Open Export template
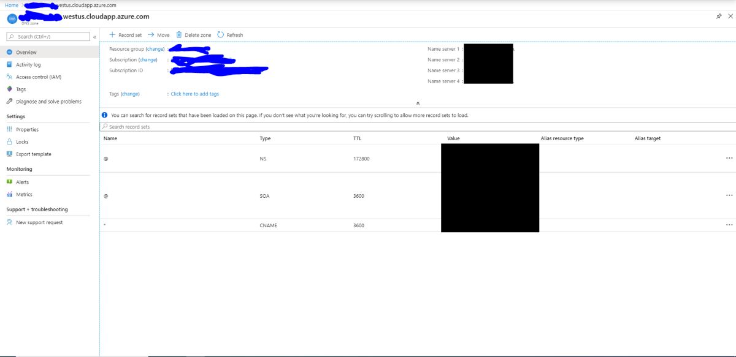The height and width of the screenshot is (357, 736). 34,154
